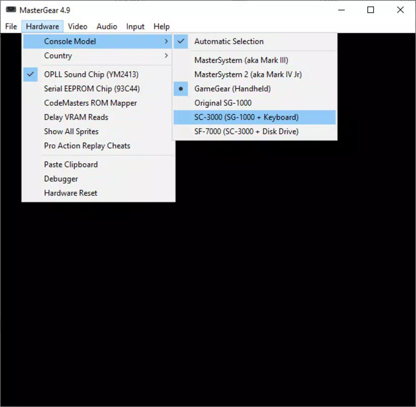416x407 pixels.
Task: Open the Video menu
Action: pos(77,26)
